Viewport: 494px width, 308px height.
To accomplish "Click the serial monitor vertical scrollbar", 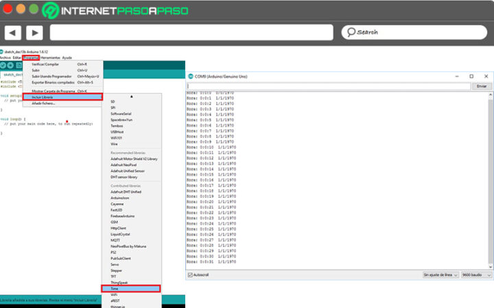I will point(490,178).
